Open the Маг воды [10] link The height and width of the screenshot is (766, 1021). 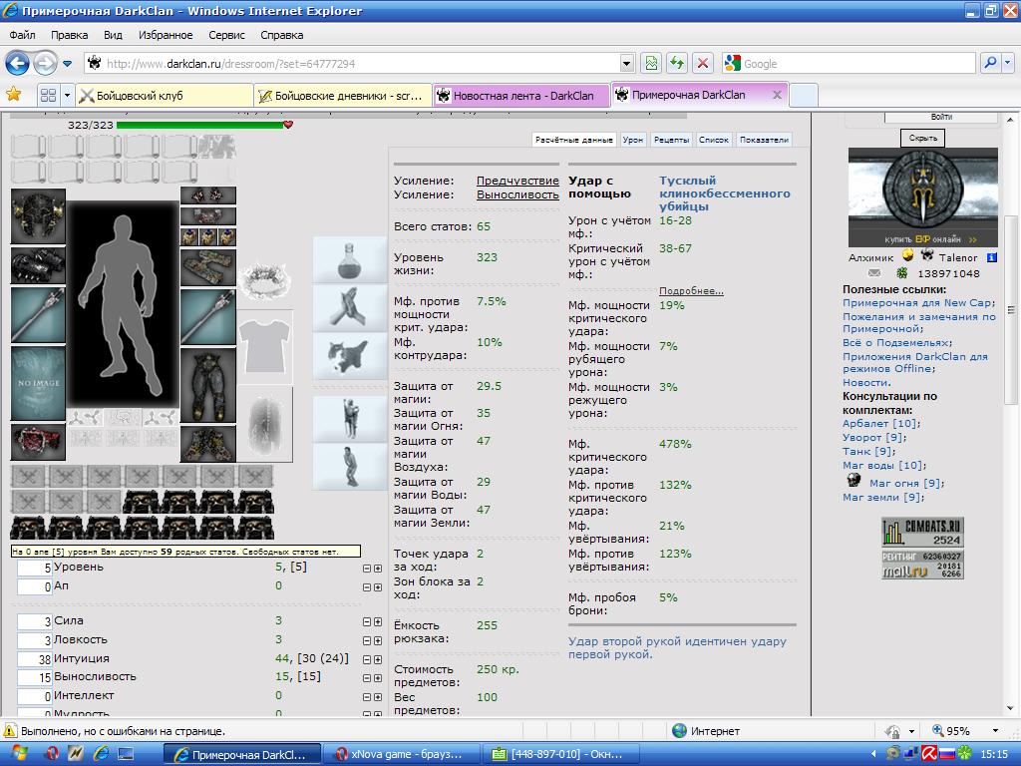884,465
